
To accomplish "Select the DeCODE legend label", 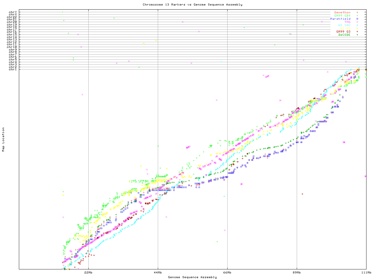I will pos(344,35).
